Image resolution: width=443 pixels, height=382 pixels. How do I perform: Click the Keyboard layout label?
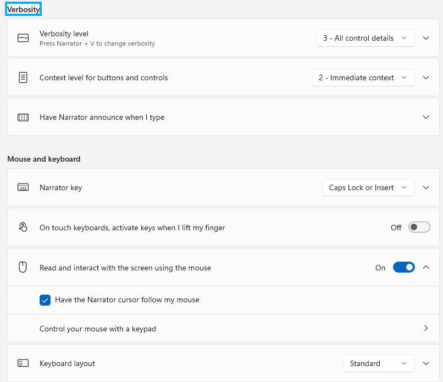tap(67, 364)
